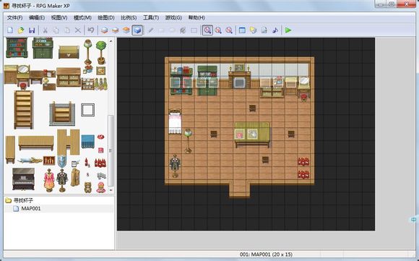
Task: Open the 游戏(G) menu
Action: point(173,17)
